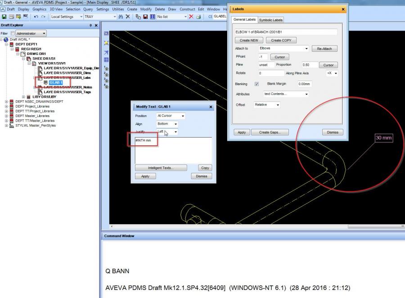Click the Blank Margin input field

coord(304,84)
